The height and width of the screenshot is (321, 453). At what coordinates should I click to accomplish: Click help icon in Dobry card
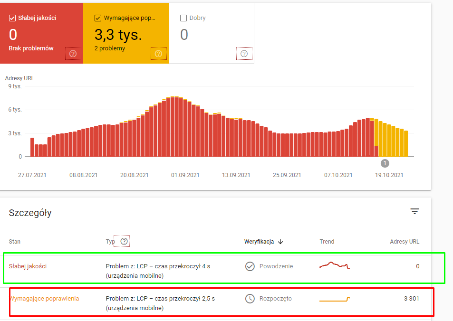point(244,54)
